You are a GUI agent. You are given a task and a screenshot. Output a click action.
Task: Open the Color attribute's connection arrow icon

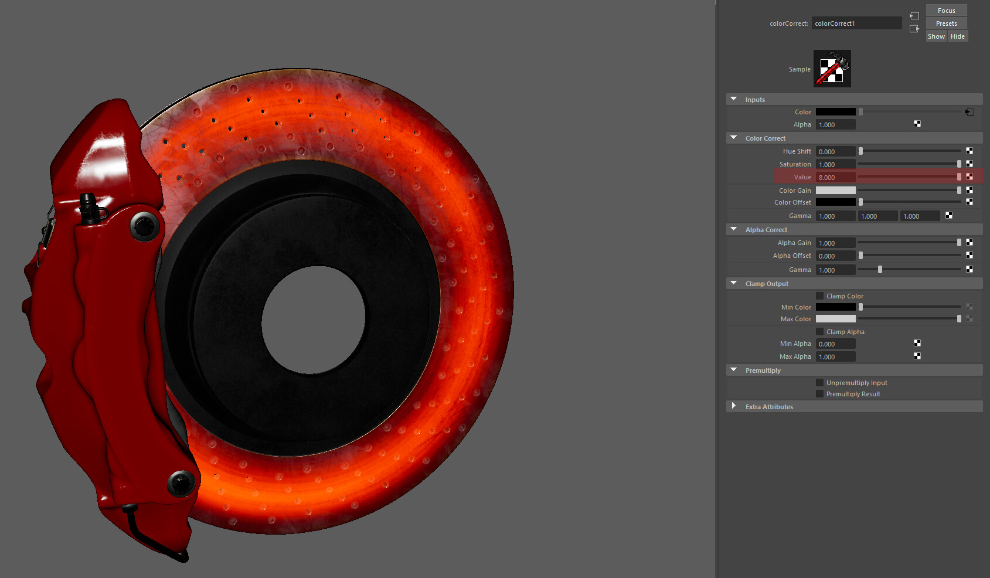[969, 111]
